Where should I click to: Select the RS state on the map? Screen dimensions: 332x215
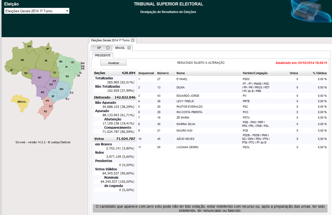(x=45, y=112)
